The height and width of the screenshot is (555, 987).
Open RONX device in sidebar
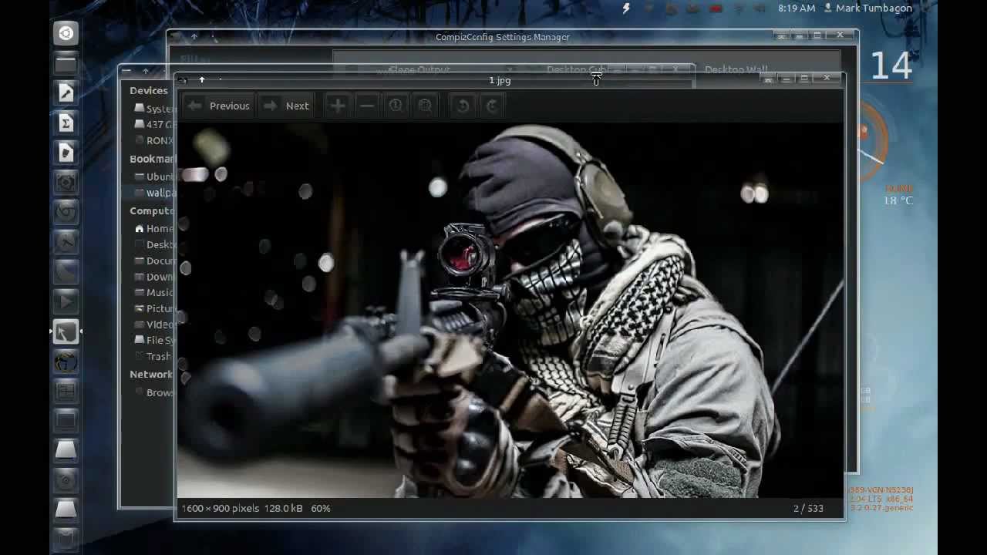click(x=154, y=140)
